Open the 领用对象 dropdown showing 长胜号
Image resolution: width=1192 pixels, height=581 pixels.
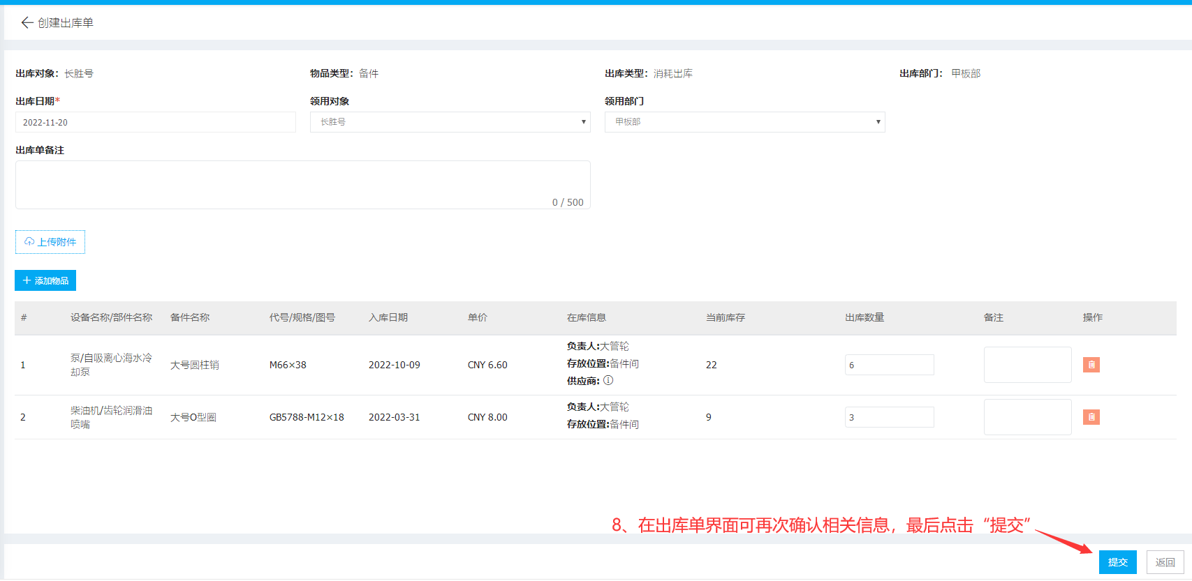pos(450,122)
